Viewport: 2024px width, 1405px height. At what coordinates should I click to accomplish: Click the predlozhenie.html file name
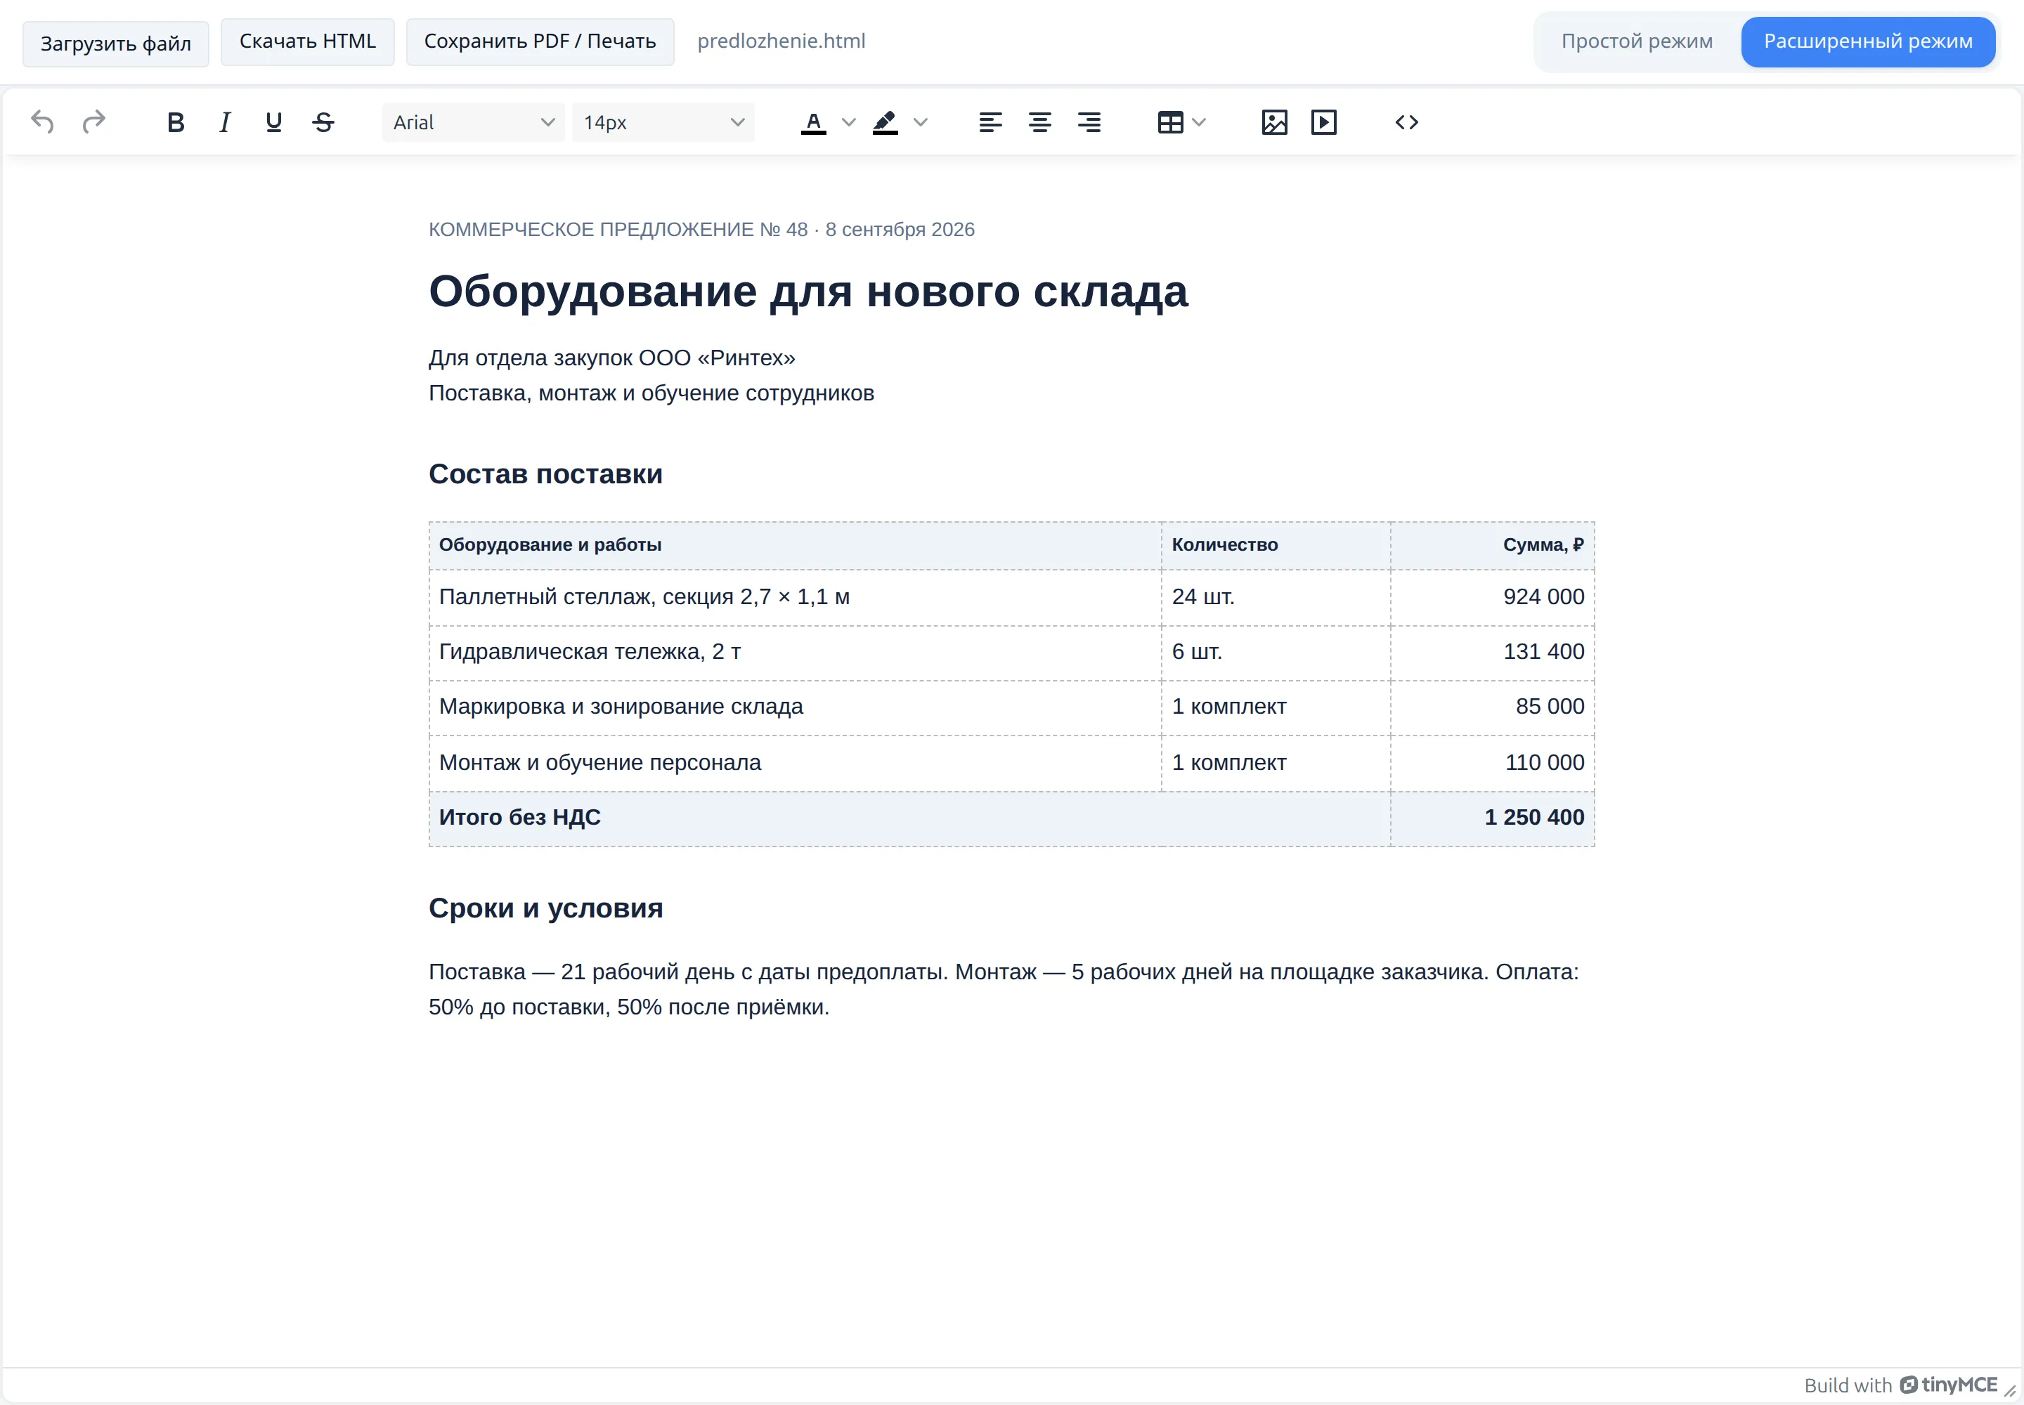click(781, 41)
